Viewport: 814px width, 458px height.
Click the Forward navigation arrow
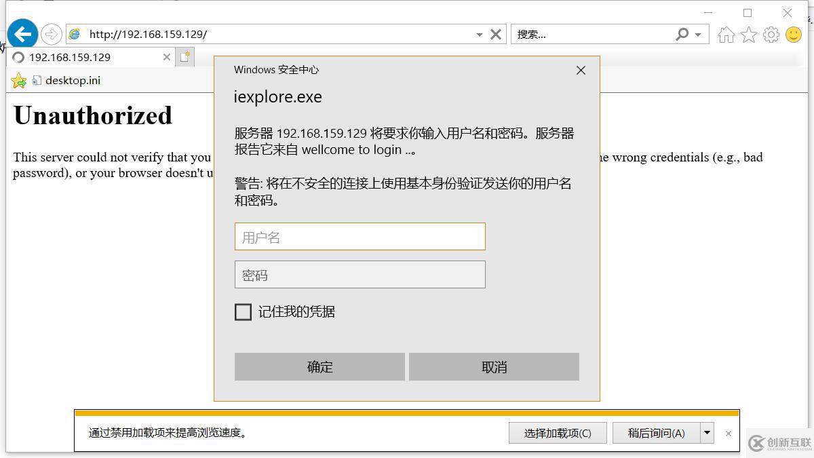52,34
